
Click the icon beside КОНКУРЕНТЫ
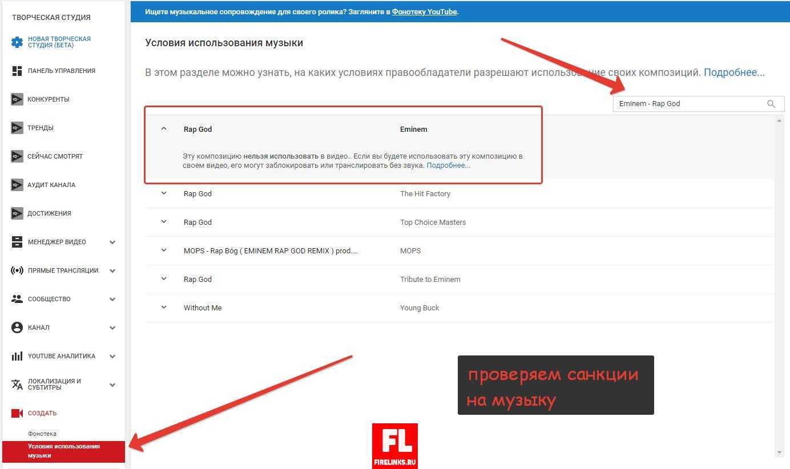[17, 99]
